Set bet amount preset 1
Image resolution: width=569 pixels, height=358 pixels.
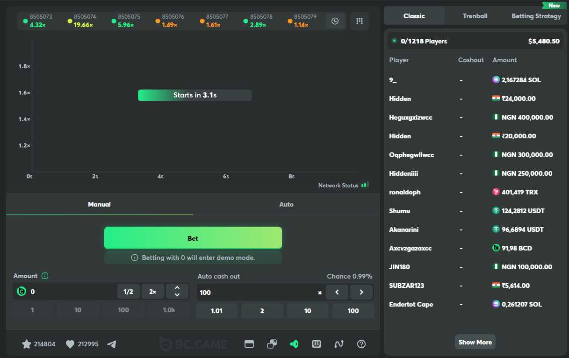[x=32, y=310]
